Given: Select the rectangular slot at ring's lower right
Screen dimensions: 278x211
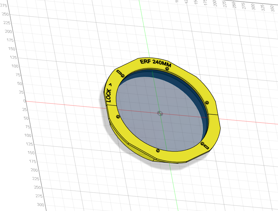Looking at the screenshot, I should coord(206,147).
